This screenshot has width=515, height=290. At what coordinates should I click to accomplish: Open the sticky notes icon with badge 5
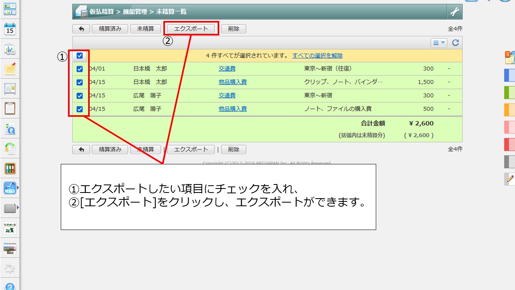pyautogui.click(x=509, y=58)
